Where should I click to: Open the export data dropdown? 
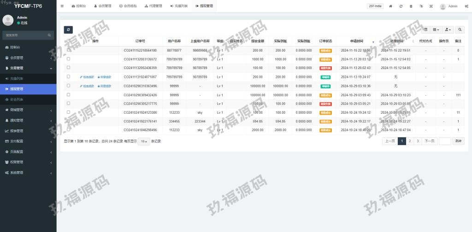448,29
